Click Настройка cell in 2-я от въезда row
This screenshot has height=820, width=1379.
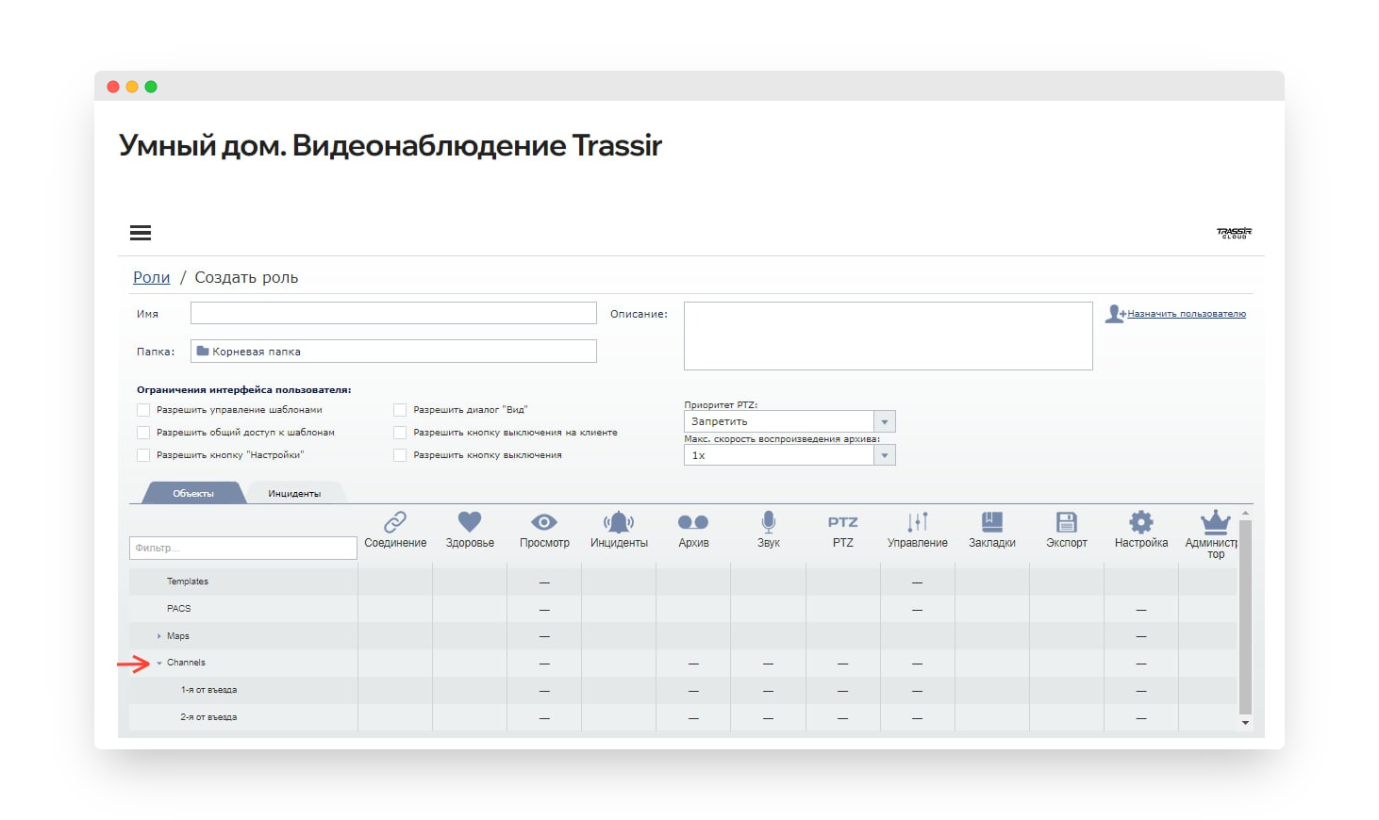coord(1141,718)
